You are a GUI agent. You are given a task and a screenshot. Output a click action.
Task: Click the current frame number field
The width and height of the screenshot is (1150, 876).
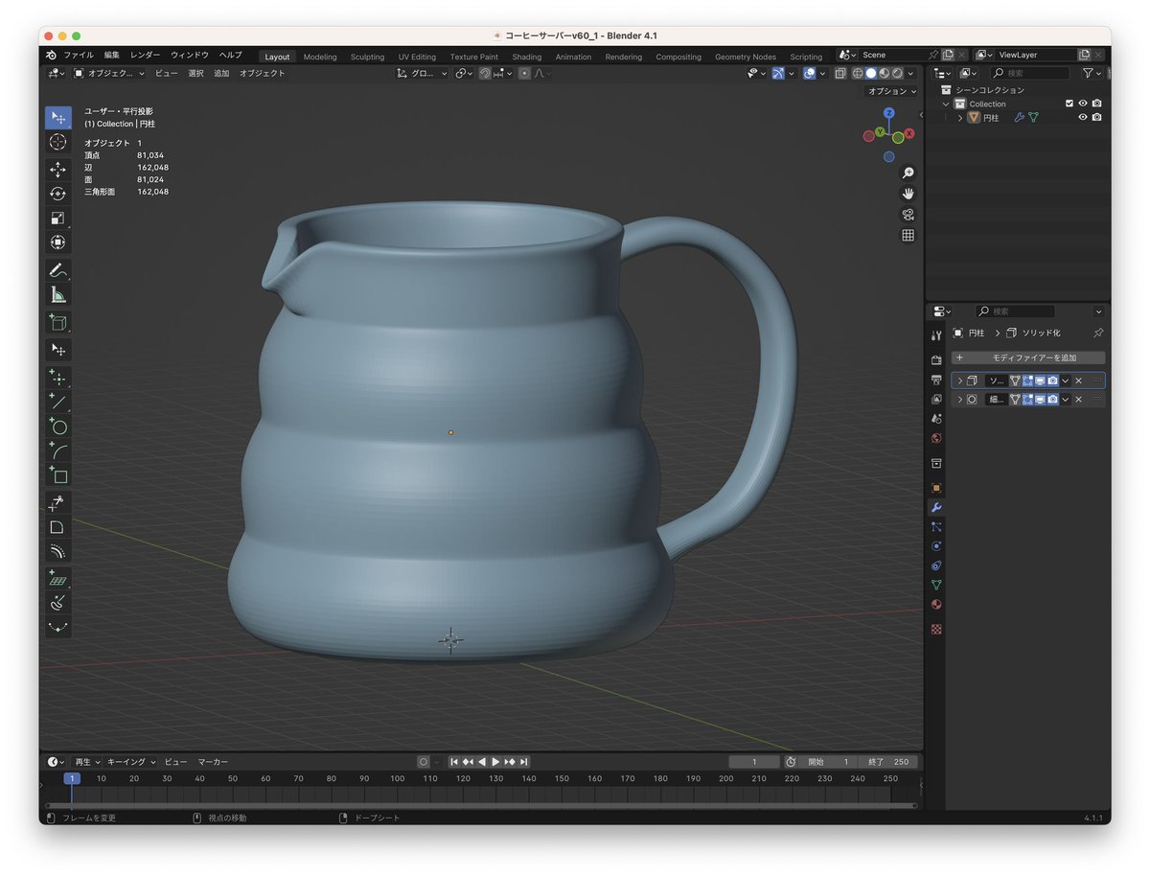(753, 761)
